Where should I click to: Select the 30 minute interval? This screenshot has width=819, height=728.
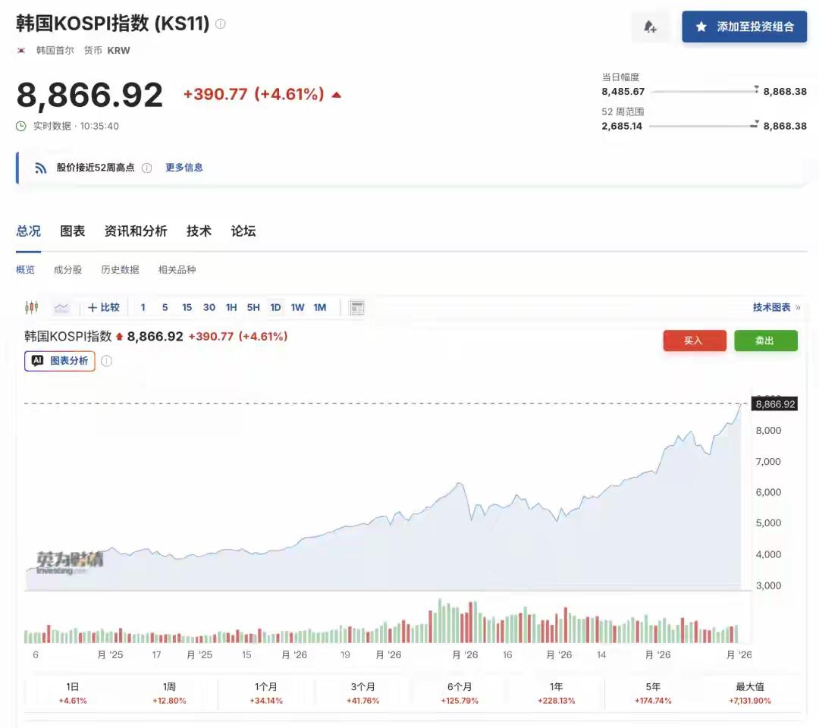(209, 308)
